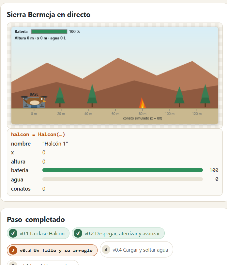Select step v0.2 Despegar, aterrizar y avanzar

tap(118, 233)
